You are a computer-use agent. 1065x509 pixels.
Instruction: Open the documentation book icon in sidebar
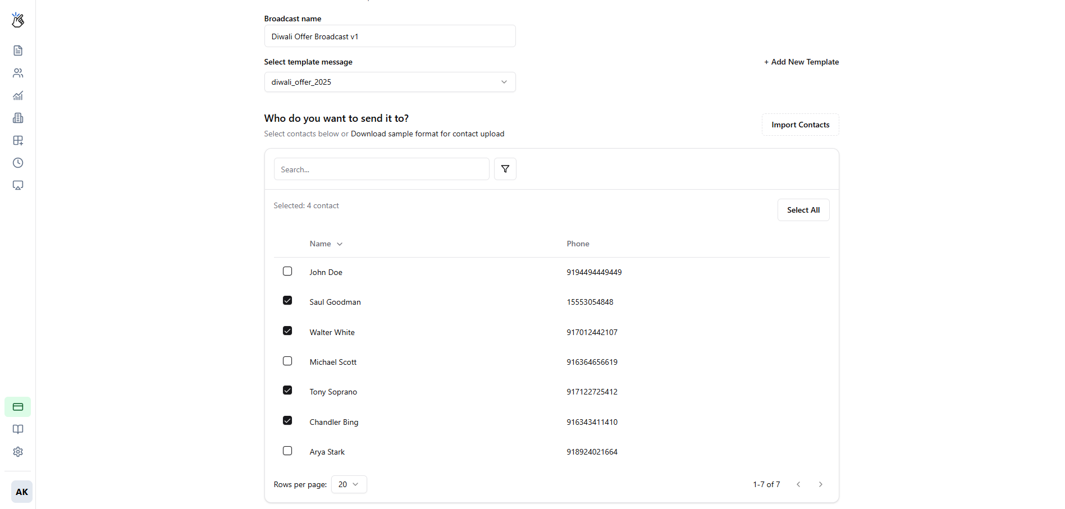(x=17, y=429)
